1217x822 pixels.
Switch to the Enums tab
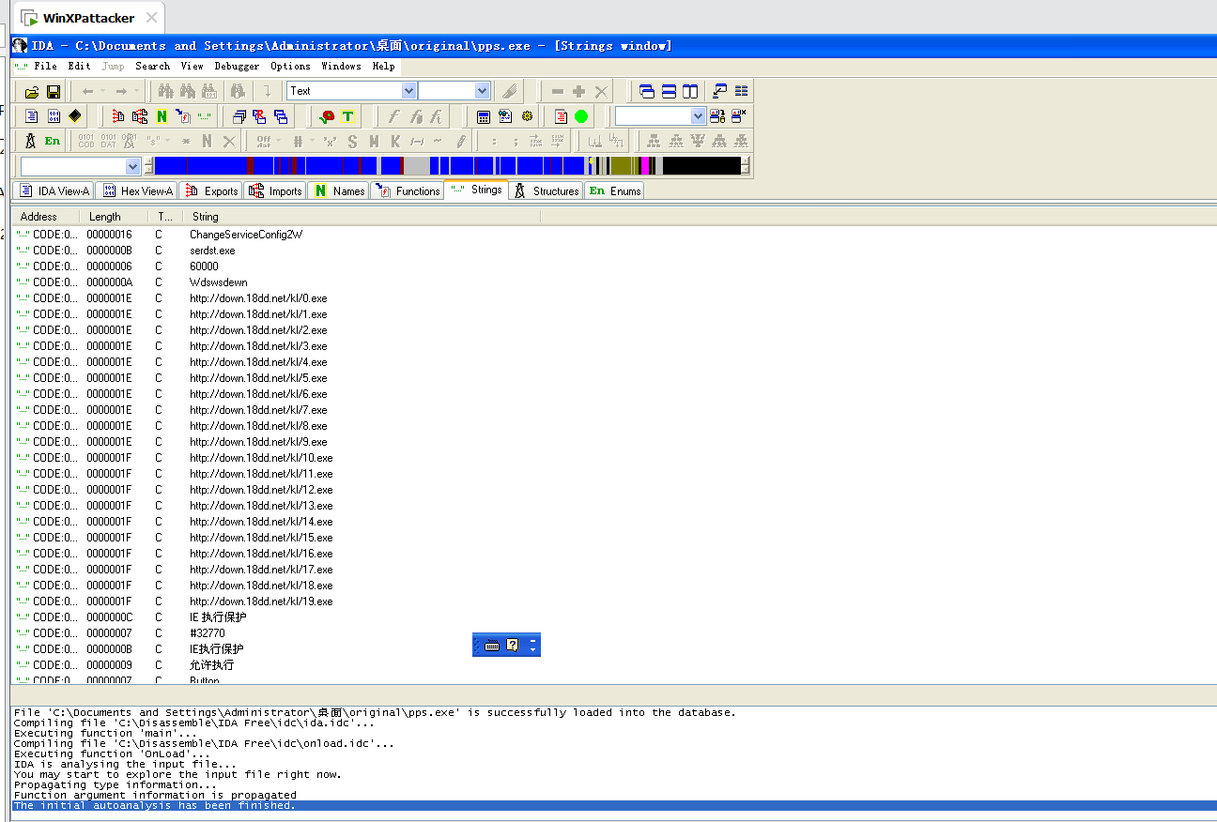pos(615,190)
